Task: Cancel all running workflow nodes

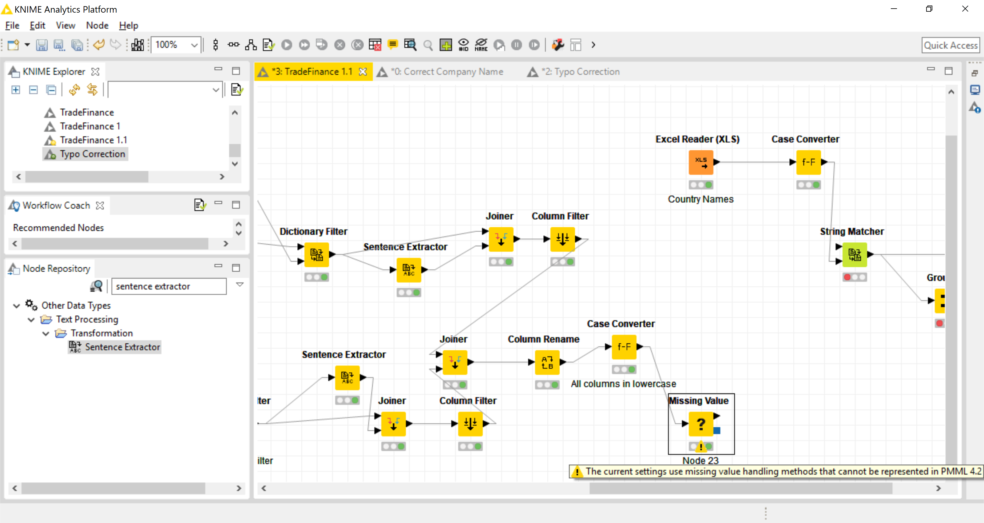Action: click(357, 45)
